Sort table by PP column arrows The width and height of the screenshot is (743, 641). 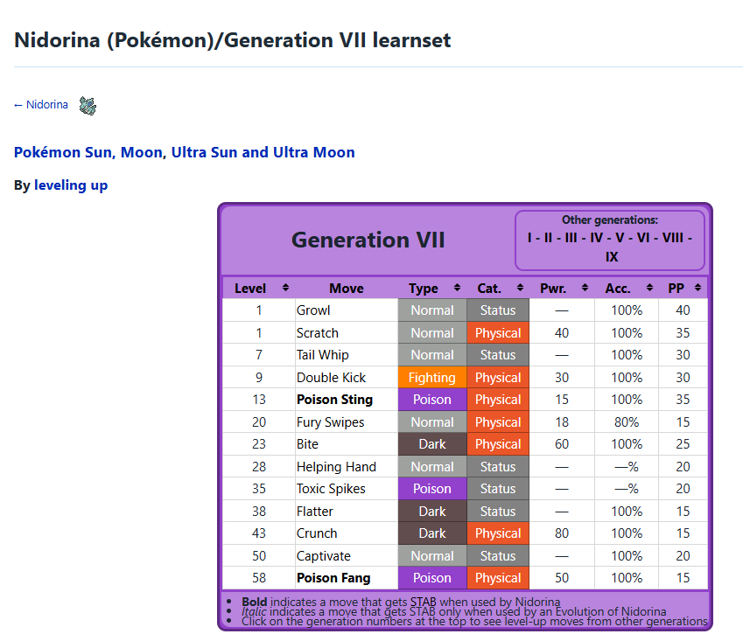[x=697, y=288]
